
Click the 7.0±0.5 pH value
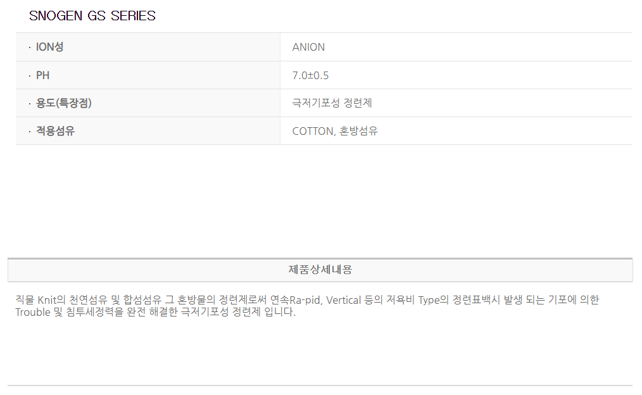(x=310, y=75)
